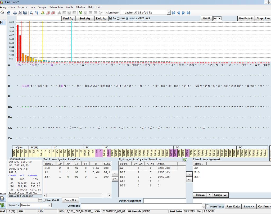The width and height of the screenshot is (271, 214).
Task: Select the pink A69 cell in the antigen panel
Action: [97, 153]
